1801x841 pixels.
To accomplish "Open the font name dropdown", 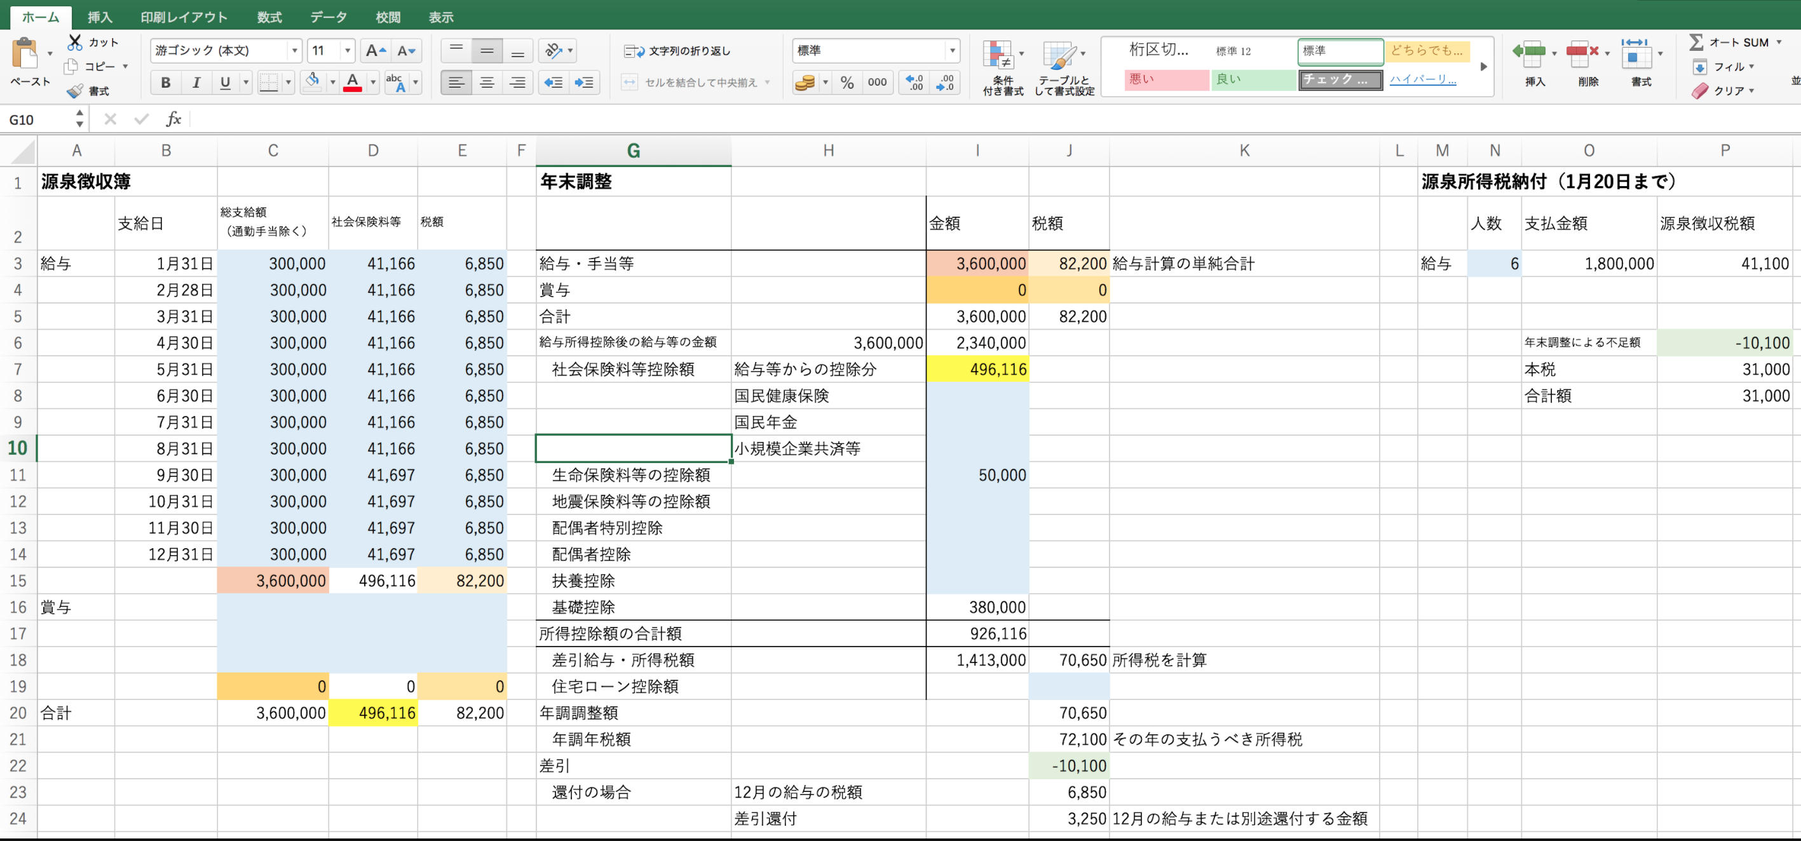I will [296, 50].
